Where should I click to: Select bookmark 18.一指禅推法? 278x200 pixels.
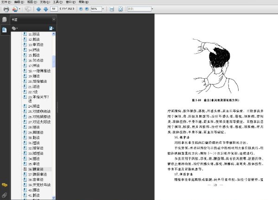click(x=39, y=71)
